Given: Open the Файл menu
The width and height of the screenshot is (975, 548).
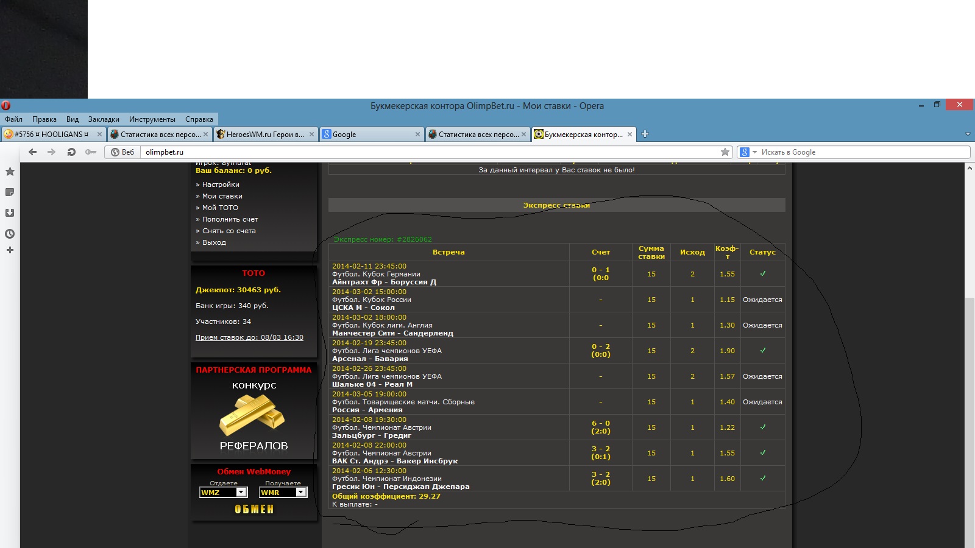Looking at the screenshot, I should point(13,119).
